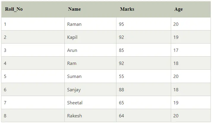212x123 pixels.
Task: Select the name cell Rakesh
Action: [90, 116]
